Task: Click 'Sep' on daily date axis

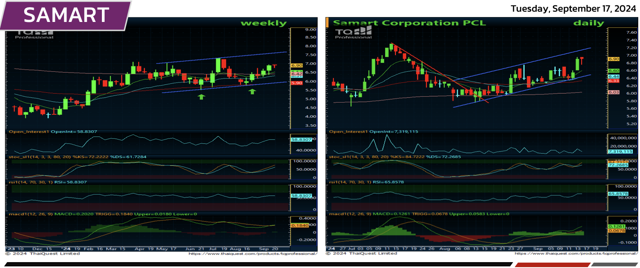Action: (x=539, y=248)
